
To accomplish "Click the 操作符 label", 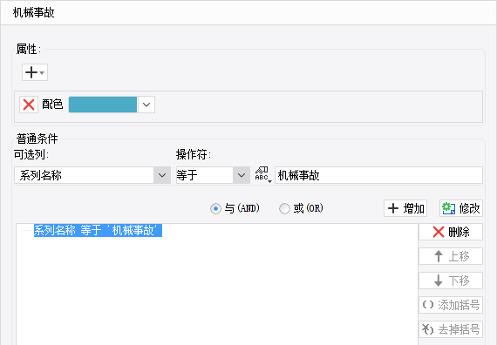I will tap(194, 154).
